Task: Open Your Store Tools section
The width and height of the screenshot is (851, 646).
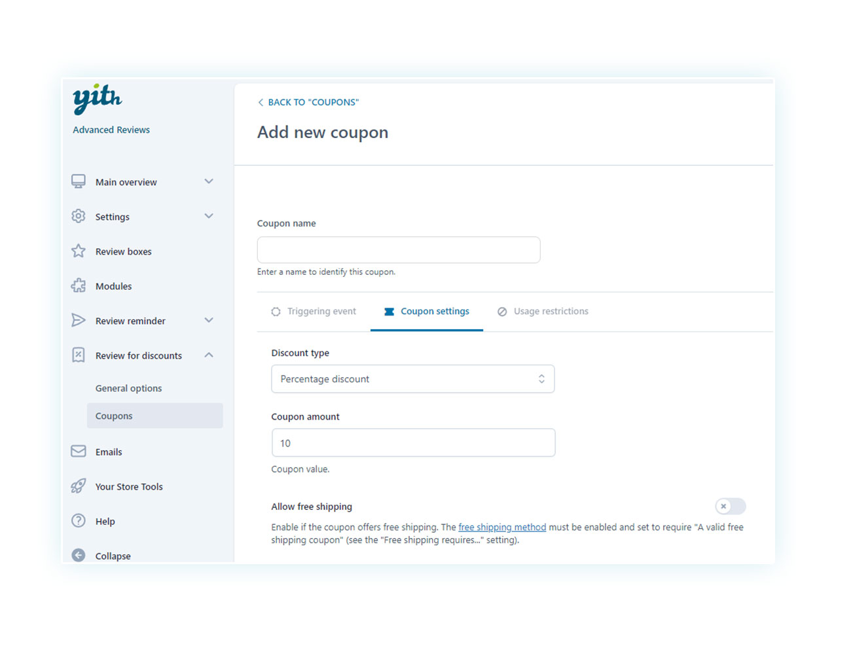Action: [129, 486]
